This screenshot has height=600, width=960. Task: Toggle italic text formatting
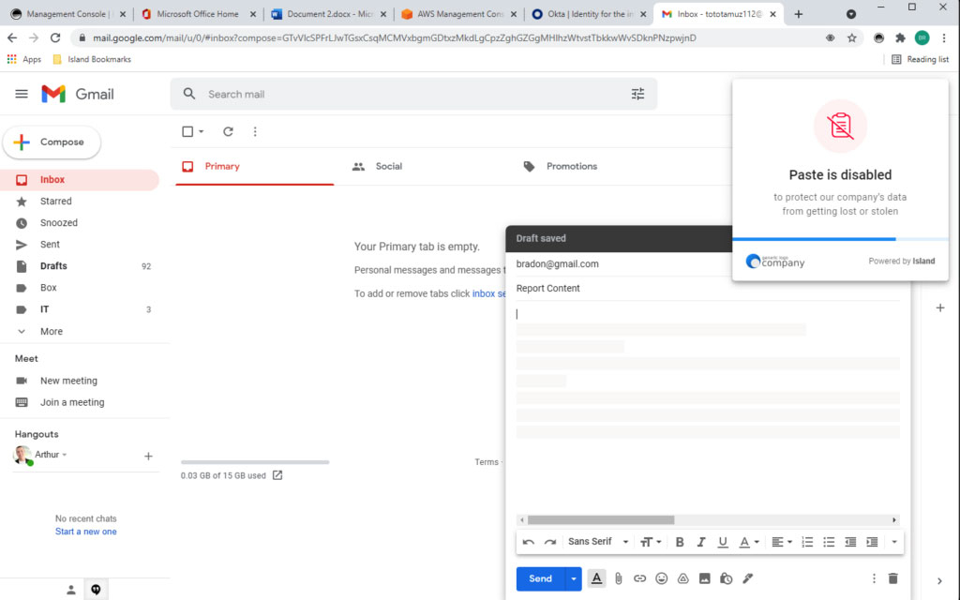pos(701,542)
